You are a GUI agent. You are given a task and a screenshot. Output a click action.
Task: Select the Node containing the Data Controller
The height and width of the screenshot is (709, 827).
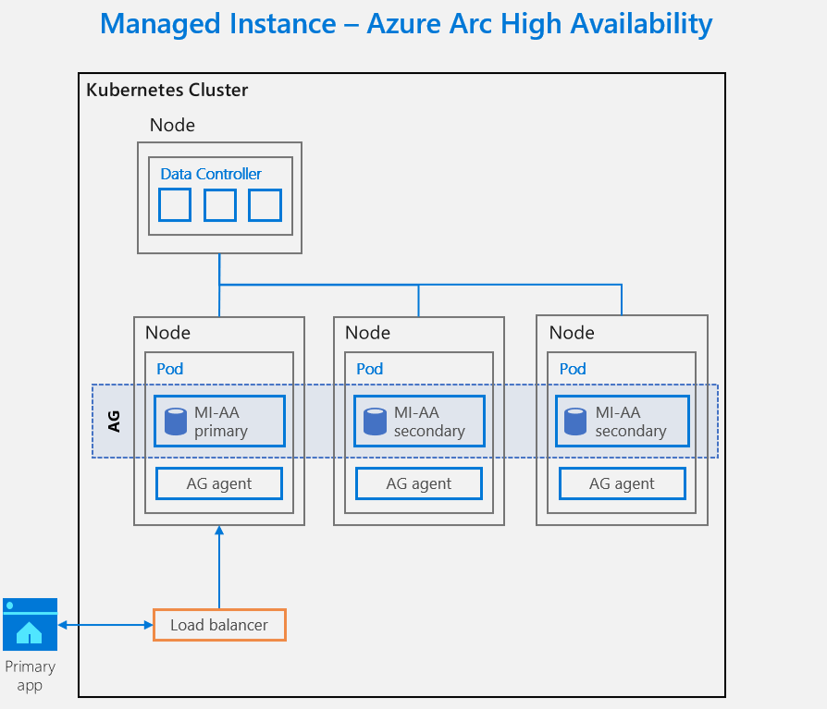pos(172,126)
